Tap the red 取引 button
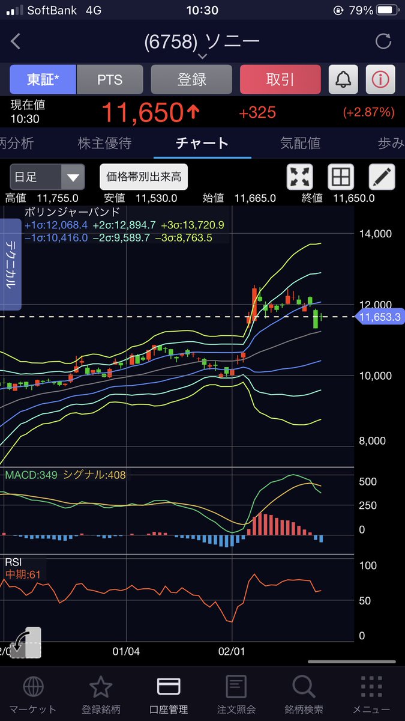This screenshot has width=405, height=721. pos(280,79)
